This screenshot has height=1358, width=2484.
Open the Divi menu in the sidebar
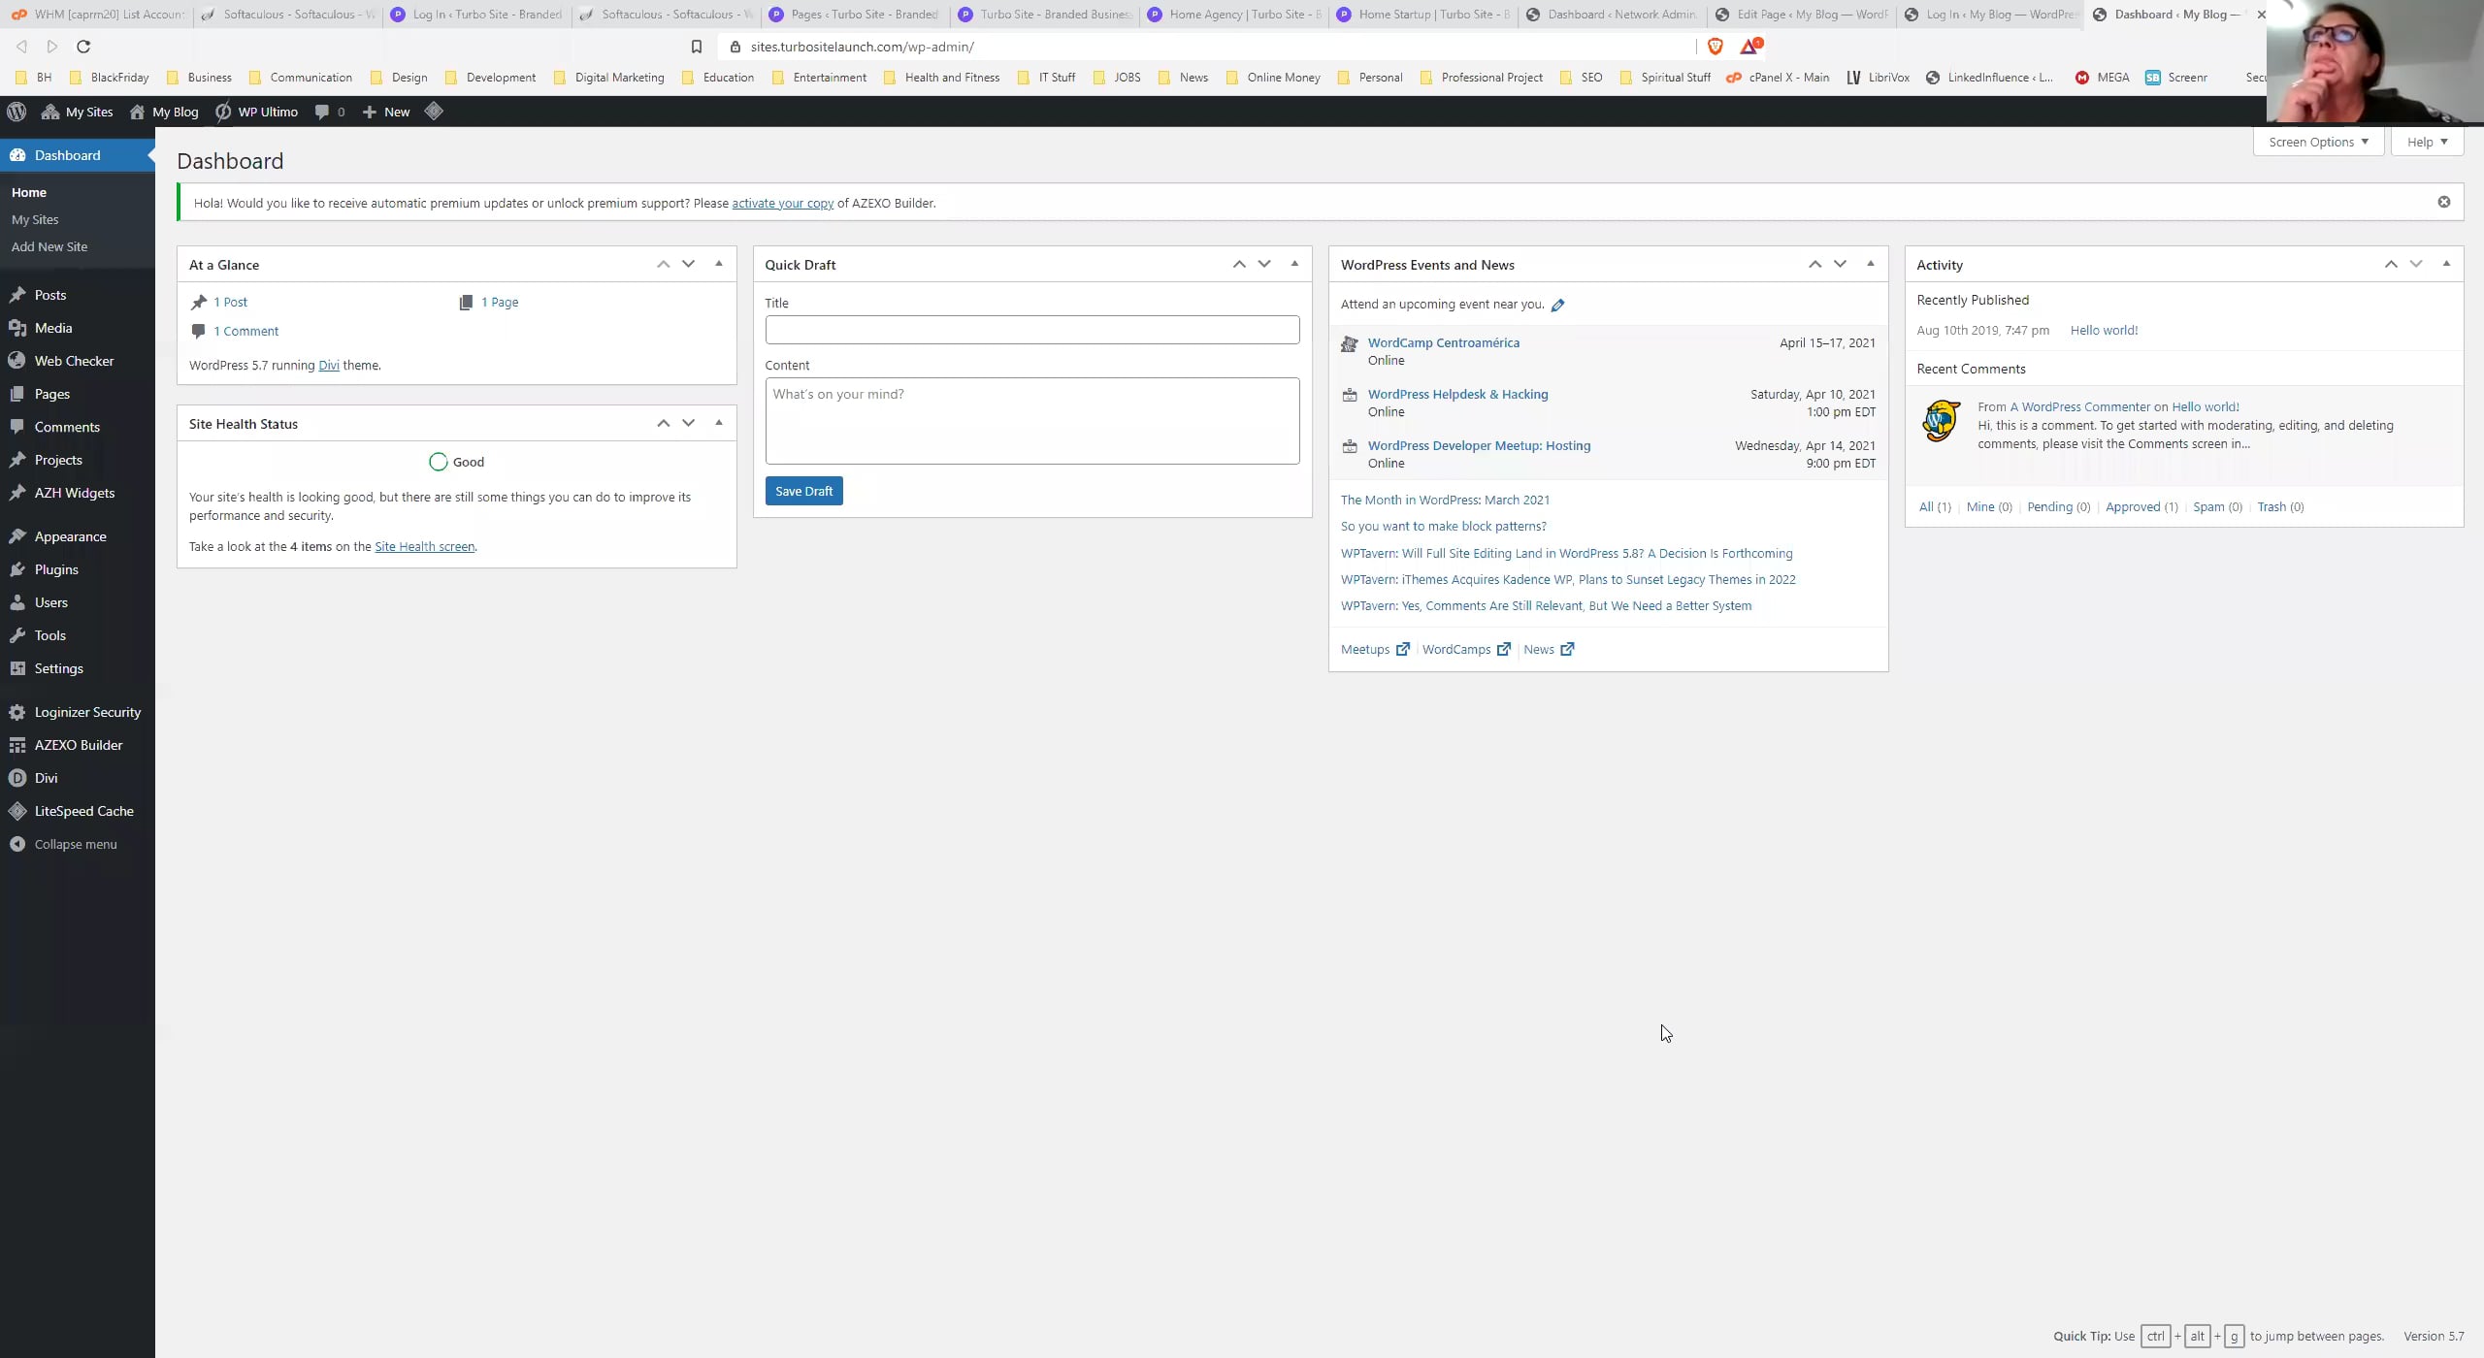pyautogui.click(x=45, y=777)
